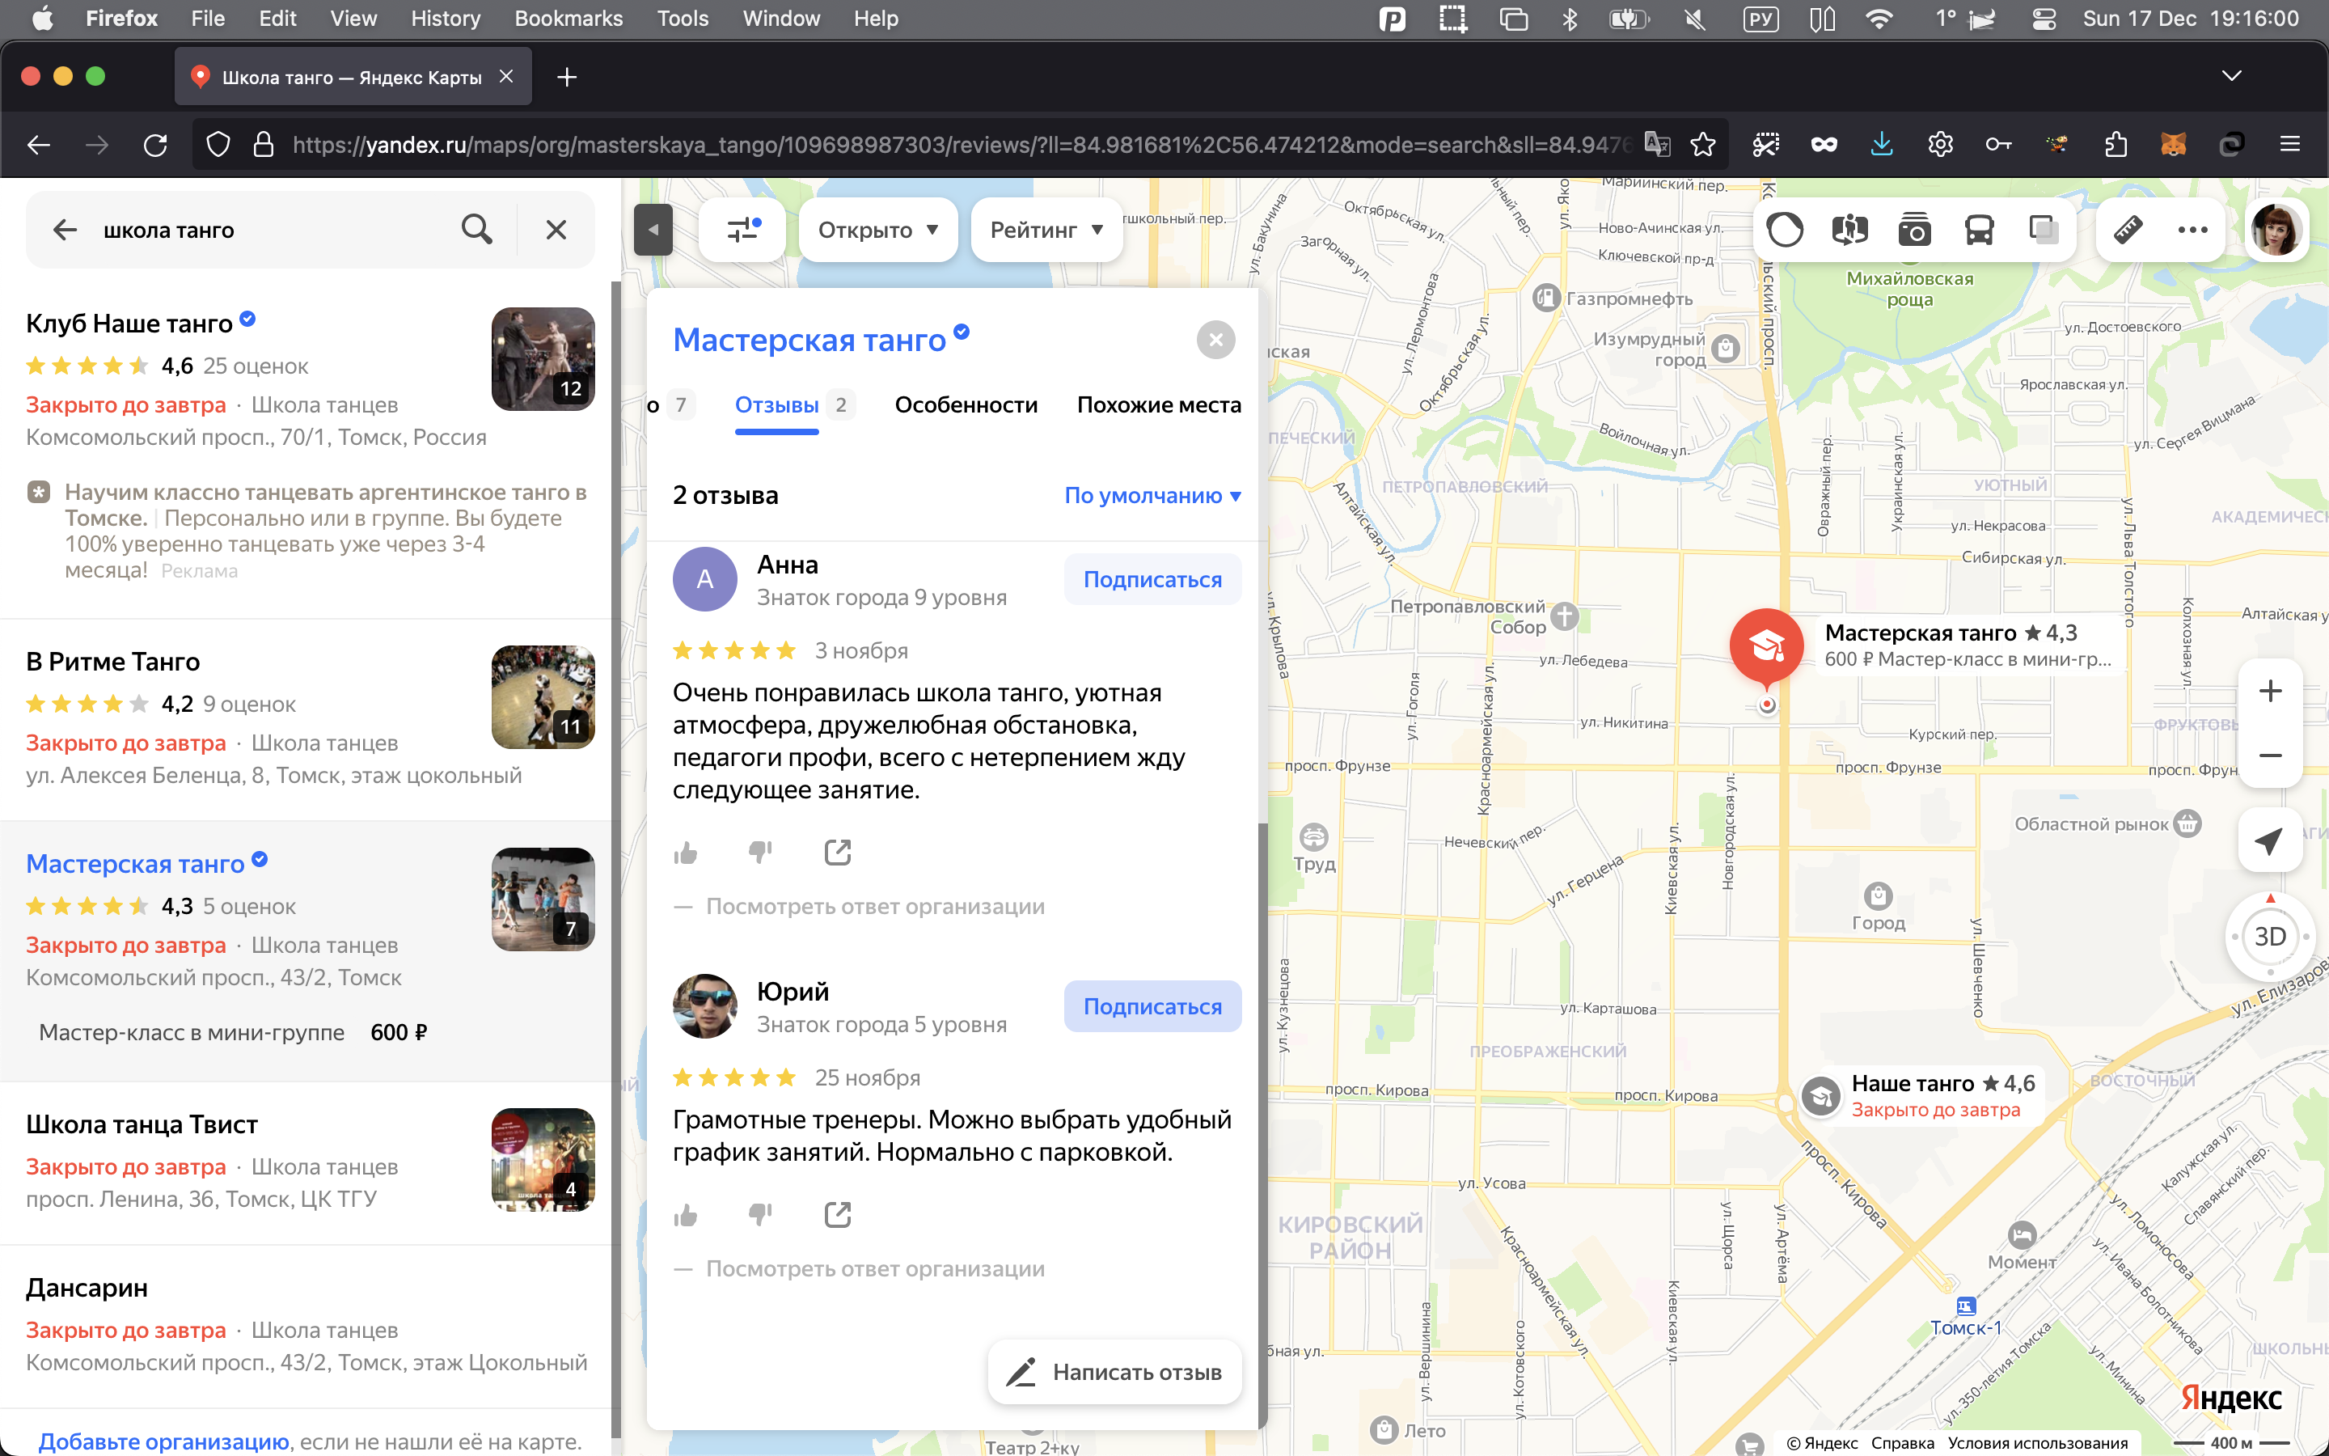The image size is (2329, 1456).
Task: Click Добавьте организацию link
Action: (163, 1441)
